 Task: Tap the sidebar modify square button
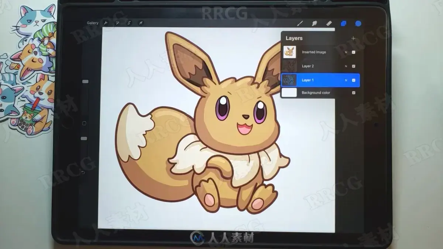(84, 123)
